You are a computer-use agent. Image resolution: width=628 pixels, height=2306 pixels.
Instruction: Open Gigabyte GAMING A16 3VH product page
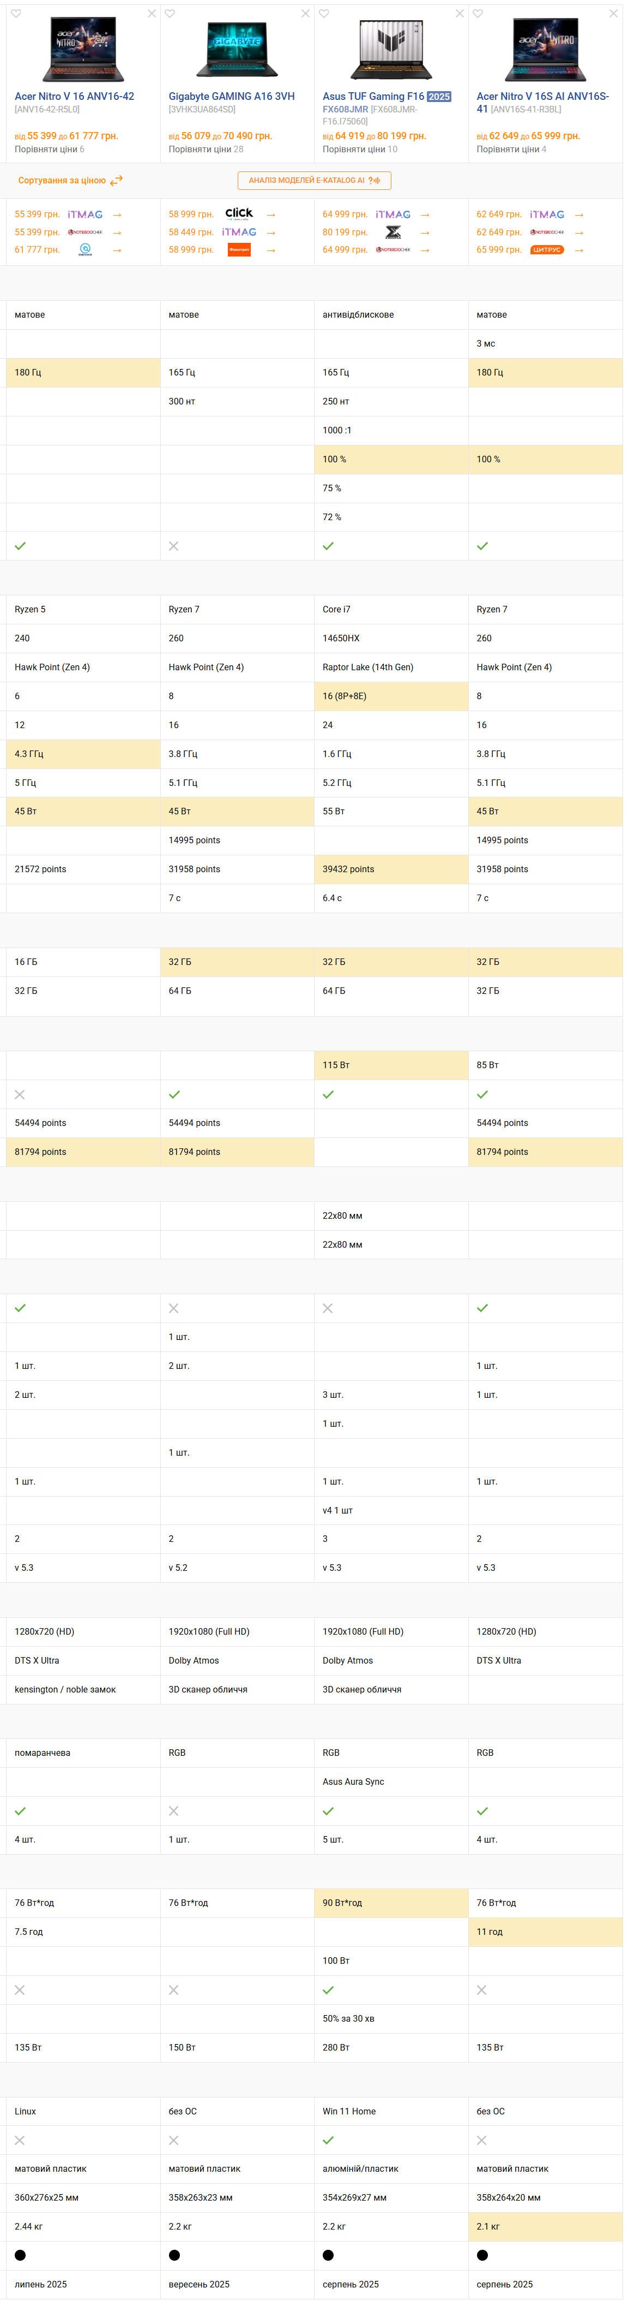click(x=231, y=97)
